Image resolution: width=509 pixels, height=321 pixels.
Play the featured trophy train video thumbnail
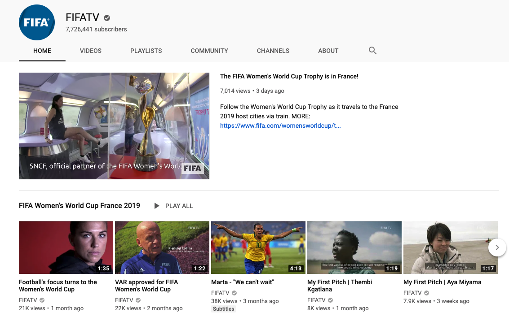coord(114,126)
